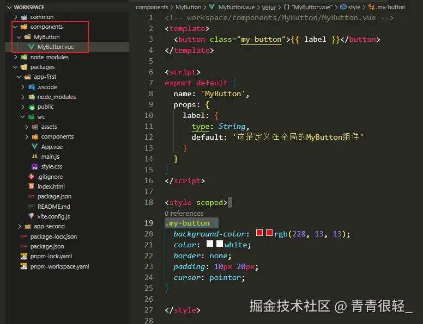Collapse the src folder chevron
This screenshot has height=324, width=423.
pos(23,117)
